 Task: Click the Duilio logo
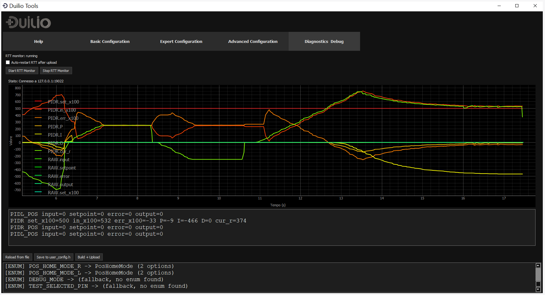(x=28, y=22)
